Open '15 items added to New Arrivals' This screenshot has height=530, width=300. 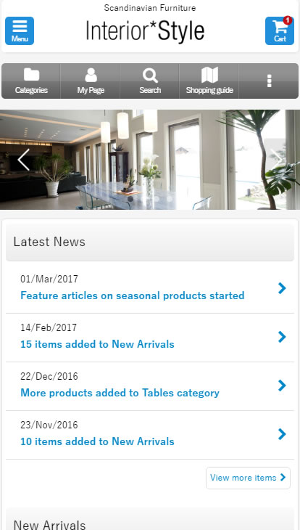coord(97,344)
